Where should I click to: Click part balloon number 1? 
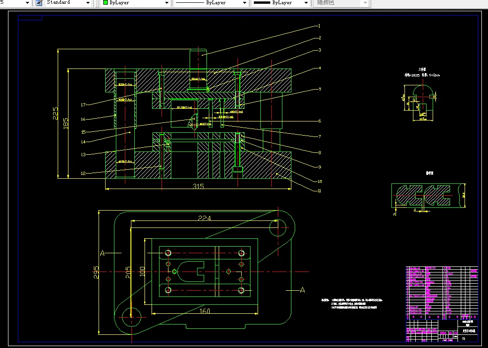319,26
